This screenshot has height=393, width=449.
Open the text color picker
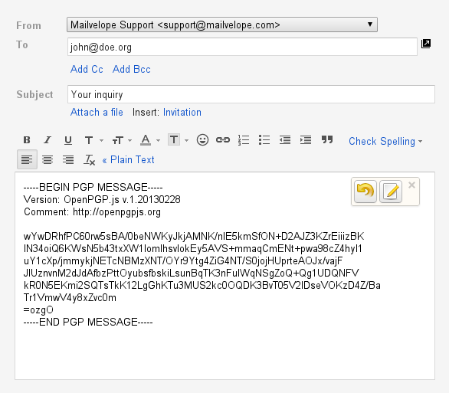pyautogui.click(x=150, y=140)
